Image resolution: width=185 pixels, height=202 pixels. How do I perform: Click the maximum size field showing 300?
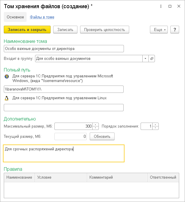point(73,126)
